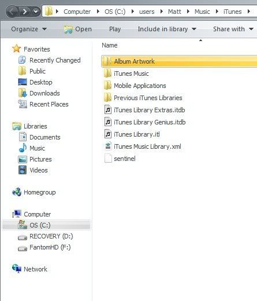Screen dimensions: 257x301
Task: Click the folder icon in the address bar
Action: (49, 12)
